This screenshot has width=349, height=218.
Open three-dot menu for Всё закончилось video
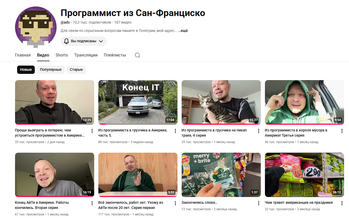(x=175, y=203)
